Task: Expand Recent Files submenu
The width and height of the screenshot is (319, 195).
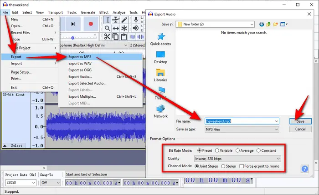Action: pyautogui.click(x=31, y=33)
